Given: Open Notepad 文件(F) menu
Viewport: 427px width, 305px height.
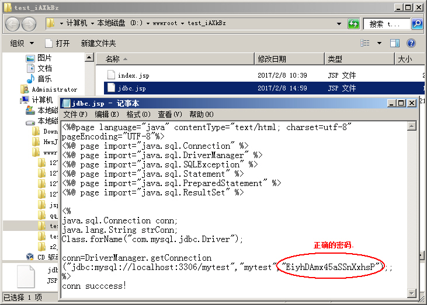Looking at the screenshot, I should 75,114.
